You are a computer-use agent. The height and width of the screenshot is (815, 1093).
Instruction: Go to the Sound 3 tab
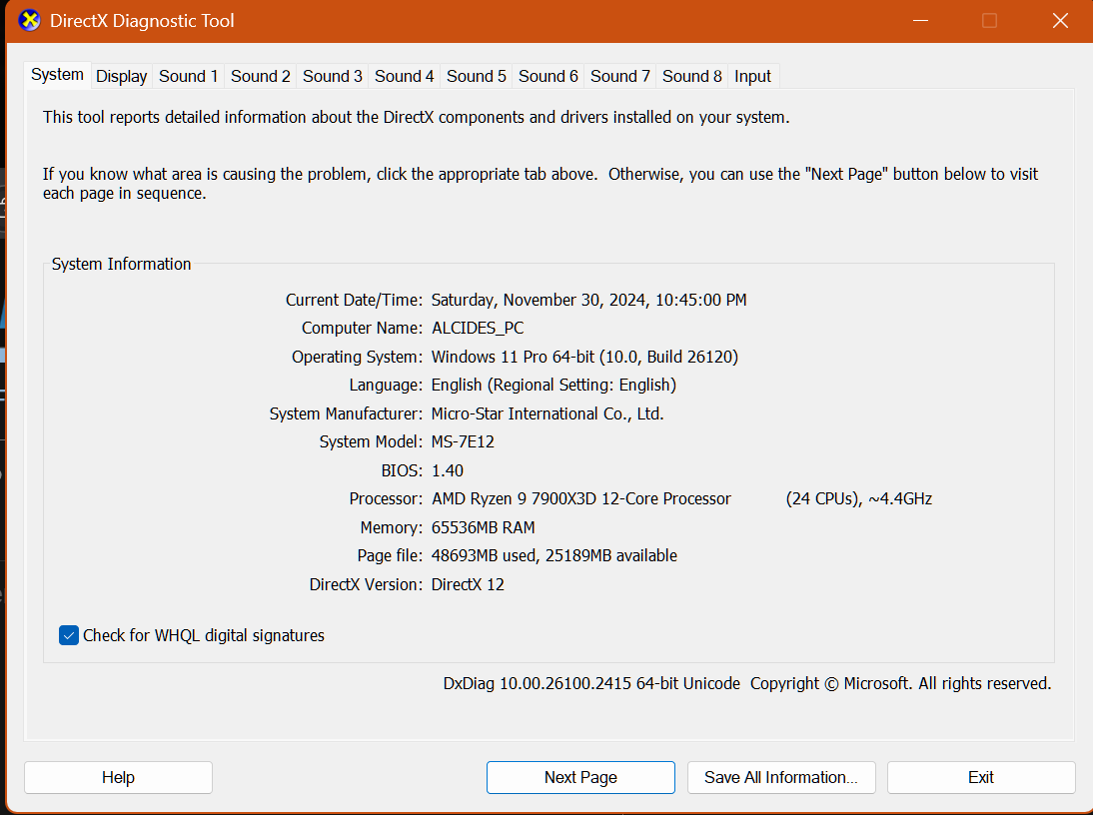click(332, 76)
